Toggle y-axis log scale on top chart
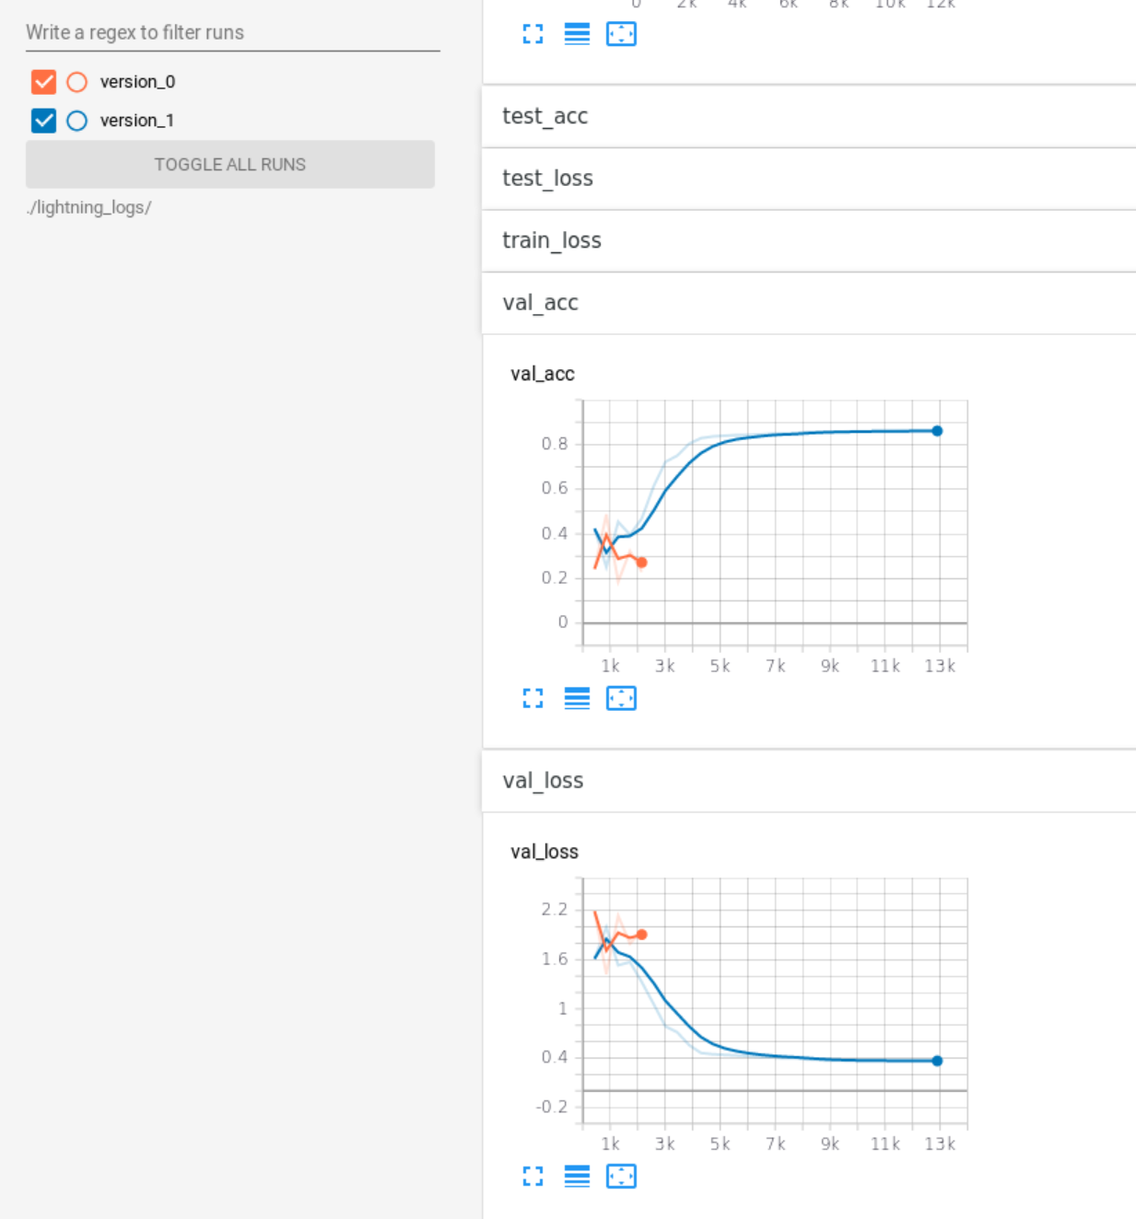Screen dimensions: 1136x1219 click(577, 34)
